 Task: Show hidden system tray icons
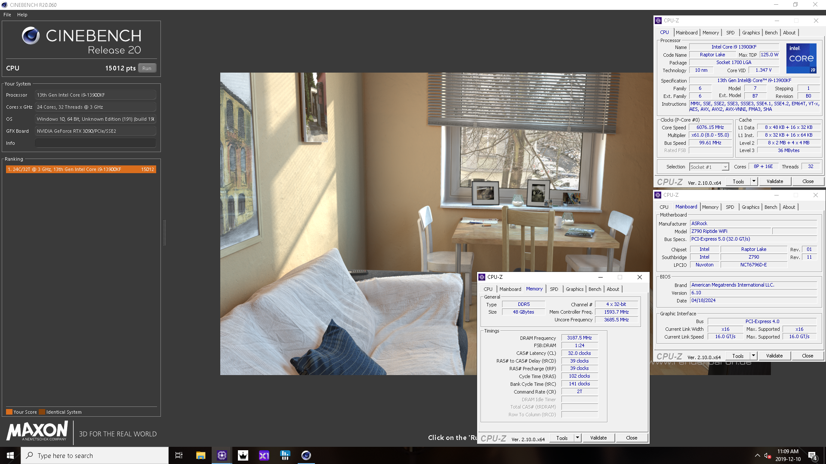tap(757, 455)
